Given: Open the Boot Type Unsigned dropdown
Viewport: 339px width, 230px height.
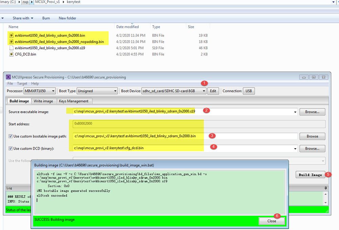Looking at the screenshot, I should pyautogui.click(x=97, y=91).
